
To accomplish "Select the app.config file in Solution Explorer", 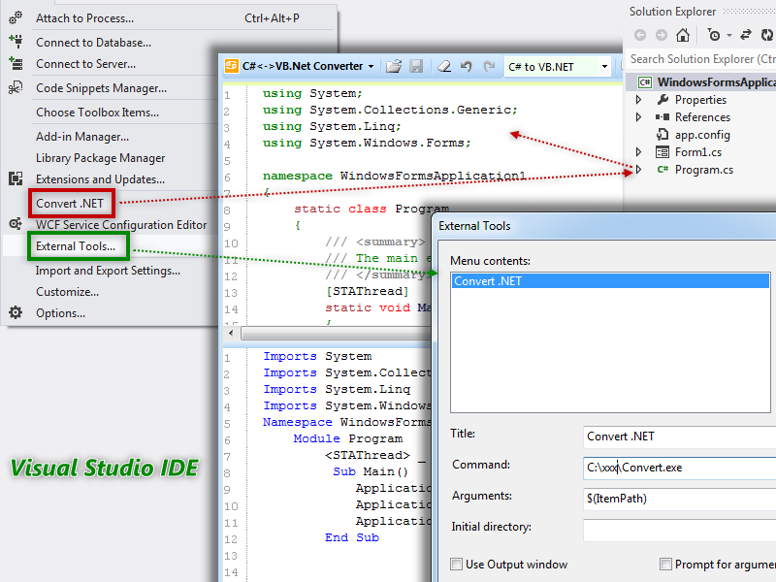I will (x=702, y=135).
